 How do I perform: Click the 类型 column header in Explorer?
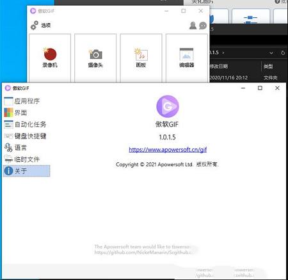pos(268,66)
